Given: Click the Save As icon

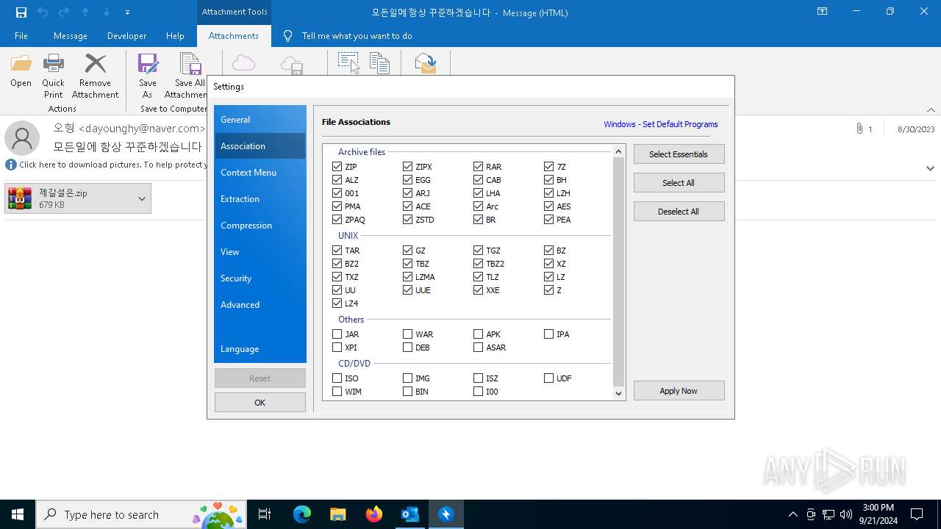Looking at the screenshot, I should 148,64.
